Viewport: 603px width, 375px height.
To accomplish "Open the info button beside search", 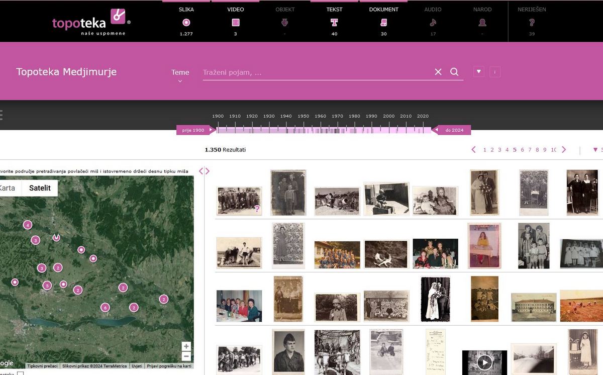I will click(495, 72).
